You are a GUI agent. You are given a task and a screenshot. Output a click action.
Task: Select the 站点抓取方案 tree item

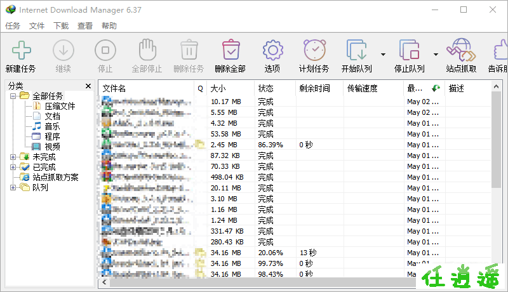(55, 177)
